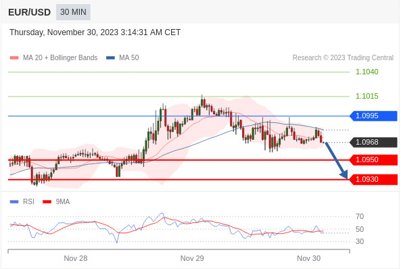Screen dimensions: 401x269
Task: Click the Nov 29 date axis label
Action: 192,258
